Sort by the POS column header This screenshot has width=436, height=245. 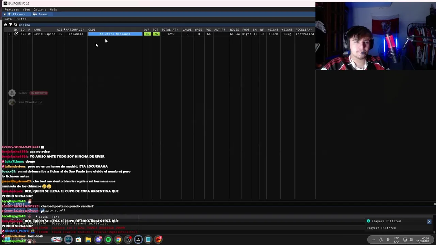(x=208, y=30)
